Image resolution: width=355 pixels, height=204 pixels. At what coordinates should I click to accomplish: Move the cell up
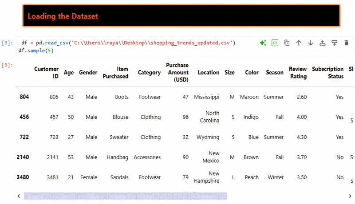tap(299, 43)
